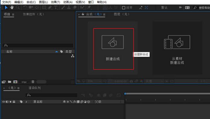The image size is (210, 119).
Task: Open the 文件(F) menu
Action: tap(7, 2)
